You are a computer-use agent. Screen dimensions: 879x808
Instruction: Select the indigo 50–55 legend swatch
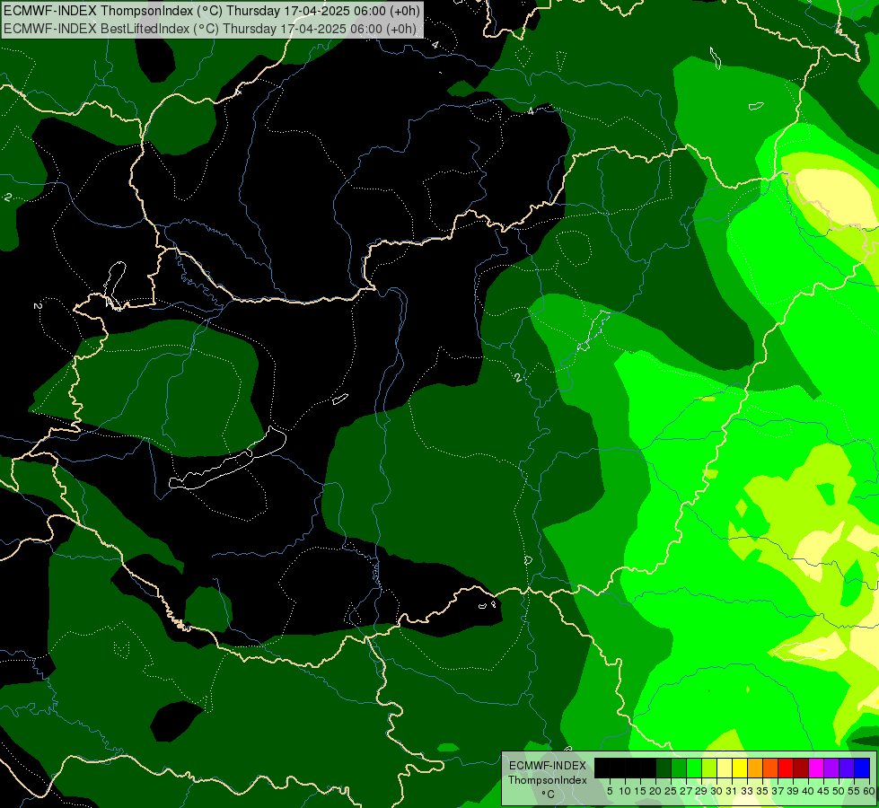[x=847, y=768]
